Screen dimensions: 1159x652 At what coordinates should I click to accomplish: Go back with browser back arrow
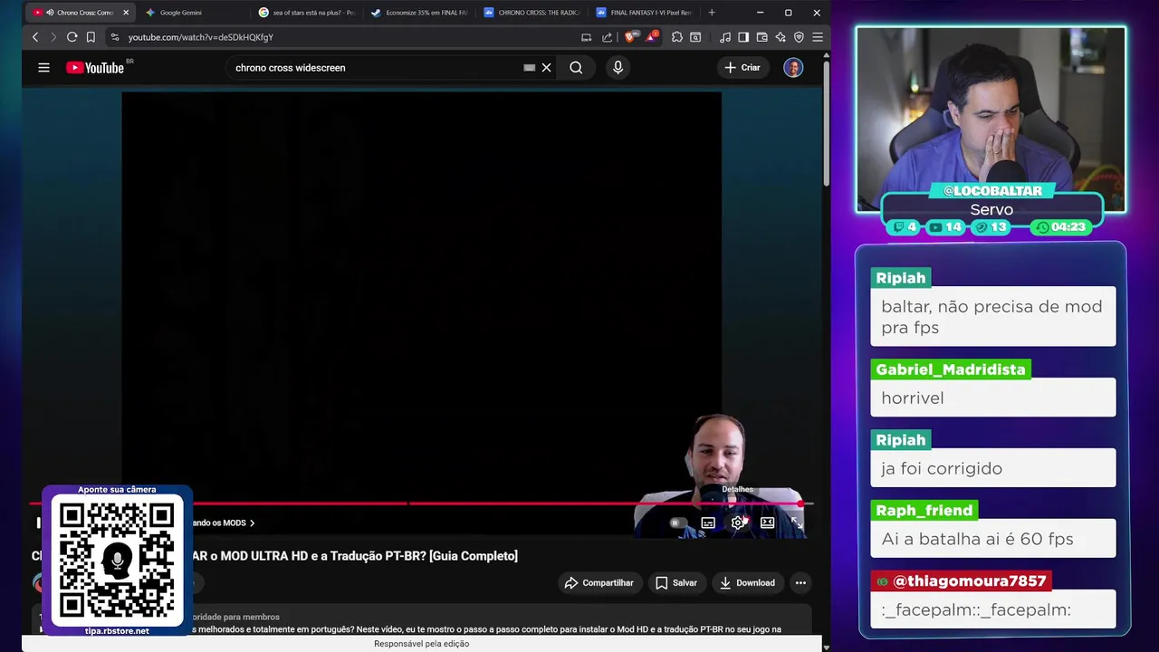[x=35, y=37]
